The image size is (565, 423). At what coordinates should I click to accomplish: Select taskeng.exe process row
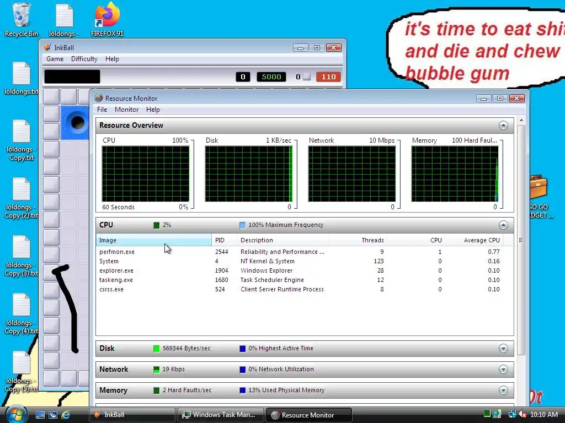tap(300, 280)
